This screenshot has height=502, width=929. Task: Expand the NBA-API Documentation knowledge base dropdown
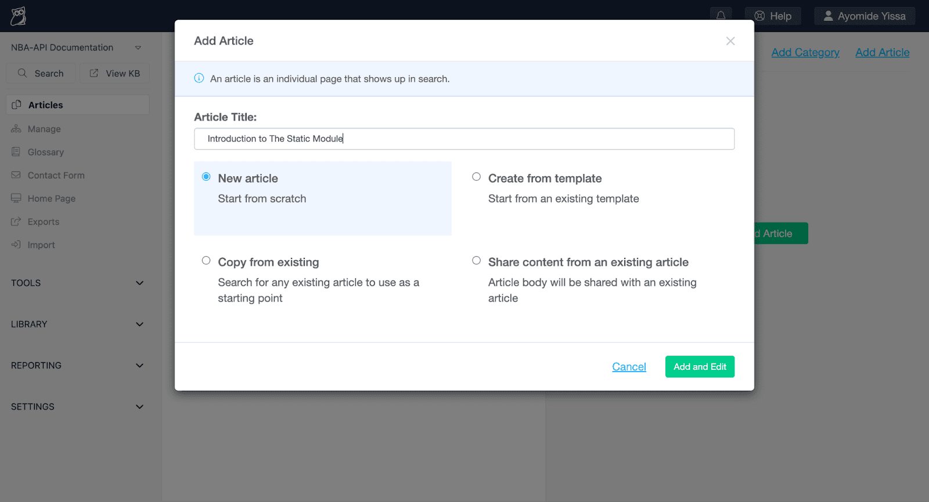138,48
